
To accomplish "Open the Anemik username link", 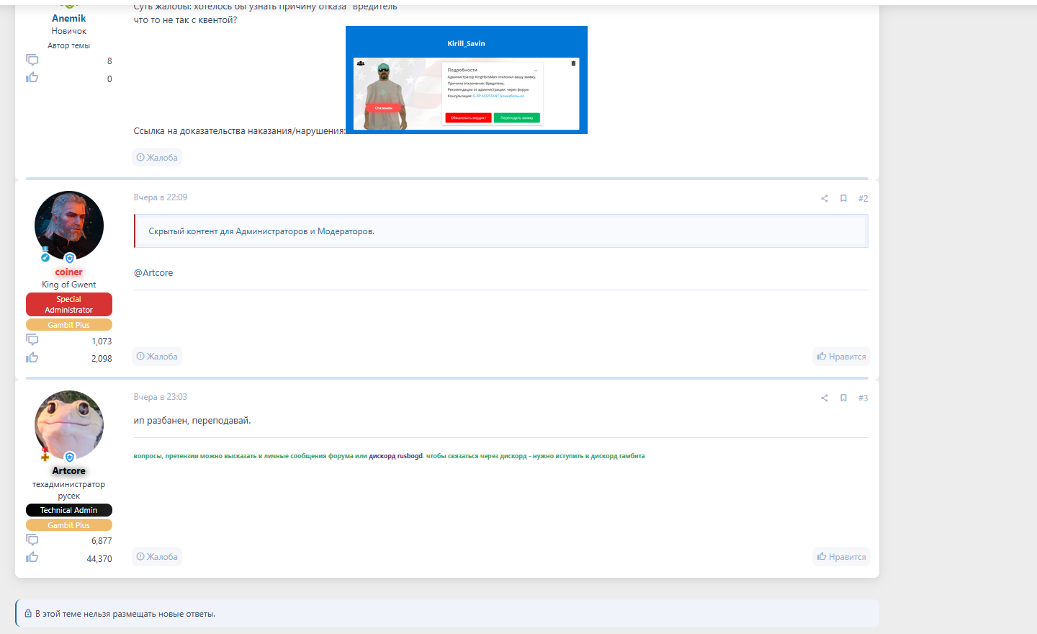I will 68,19.
